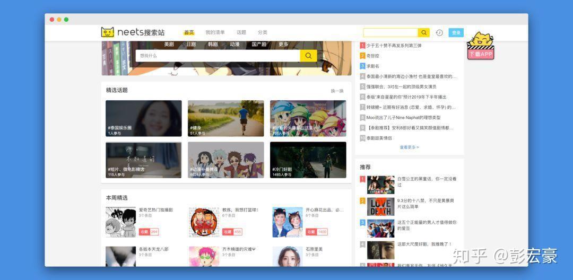Screen dimensions: 573x280
Task: Open topic 强强联合,3对在一起的顶级男女演员
Action: coord(401,86)
